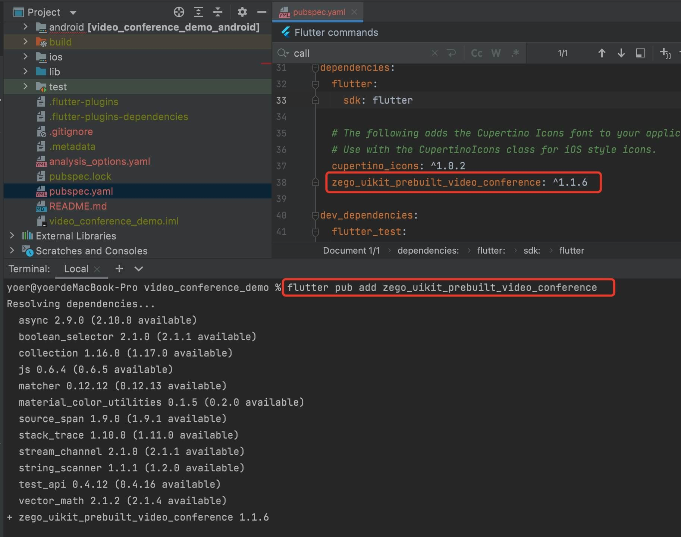Open pubspec.lock in the project tree
The height and width of the screenshot is (537, 681).
point(80,176)
